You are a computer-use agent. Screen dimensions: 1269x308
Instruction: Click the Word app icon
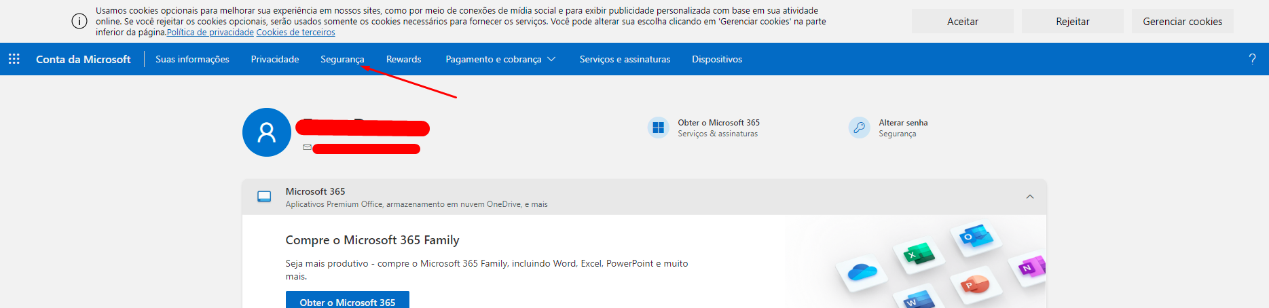pyautogui.click(x=918, y=299)
